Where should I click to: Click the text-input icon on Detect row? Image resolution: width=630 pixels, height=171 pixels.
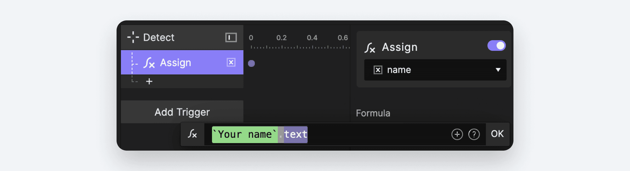coord(231,38)
